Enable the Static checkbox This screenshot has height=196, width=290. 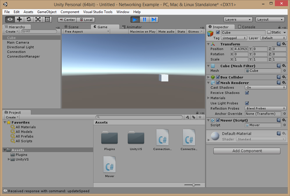point(269,32)
